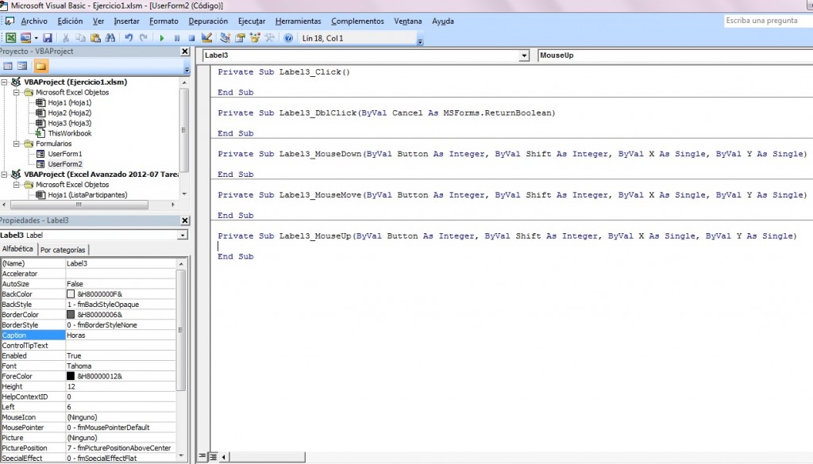This screenshot has width=813, height=464.
Task: Click the Reset stop icon
Action: 191,38
